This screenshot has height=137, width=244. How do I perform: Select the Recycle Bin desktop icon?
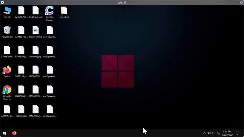[x=7, y=32]
